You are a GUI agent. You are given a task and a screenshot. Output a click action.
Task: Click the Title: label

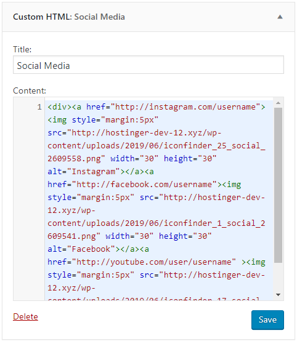tap(22, 50)
